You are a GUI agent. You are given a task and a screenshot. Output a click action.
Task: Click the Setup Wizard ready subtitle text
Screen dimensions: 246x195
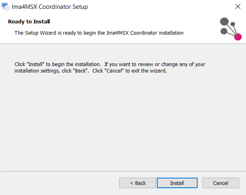99,33
